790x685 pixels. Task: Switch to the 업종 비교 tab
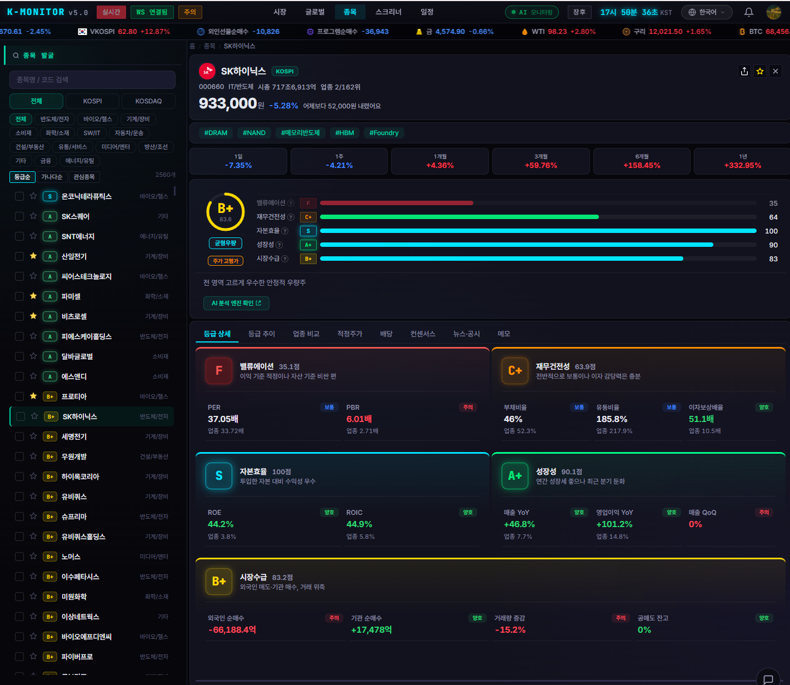(x=306, y=334)
